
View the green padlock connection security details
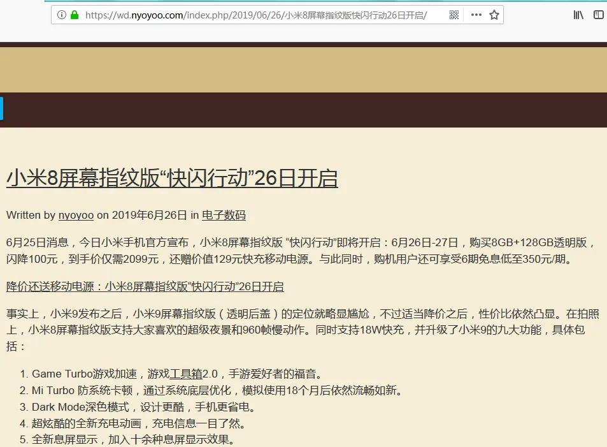point(75,15)
